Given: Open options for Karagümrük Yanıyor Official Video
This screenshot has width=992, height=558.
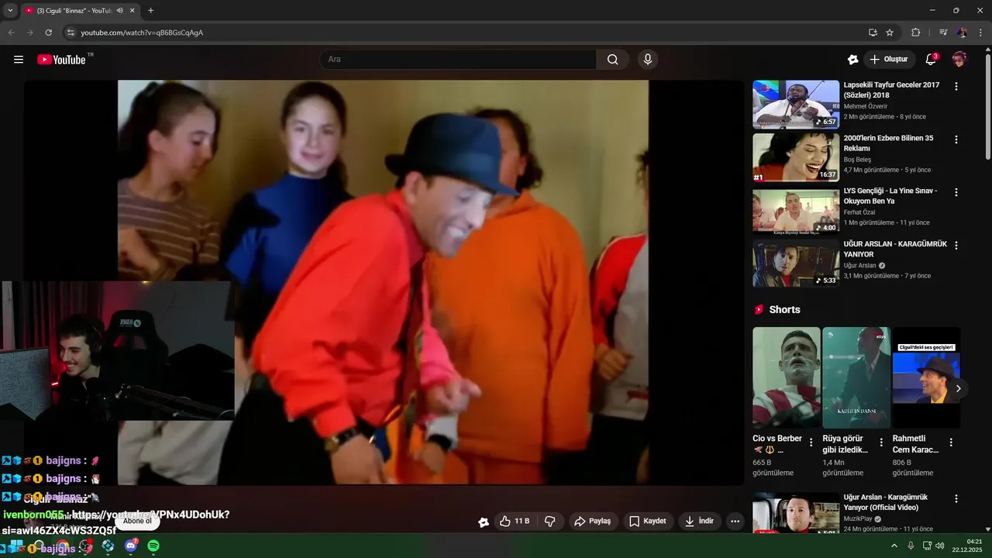Looking at the screenshot, I should (956, 498).
